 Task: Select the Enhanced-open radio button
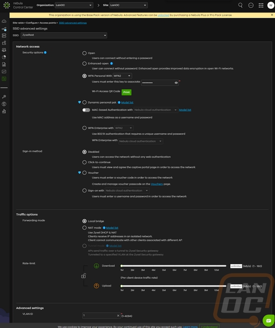(84, 63)
